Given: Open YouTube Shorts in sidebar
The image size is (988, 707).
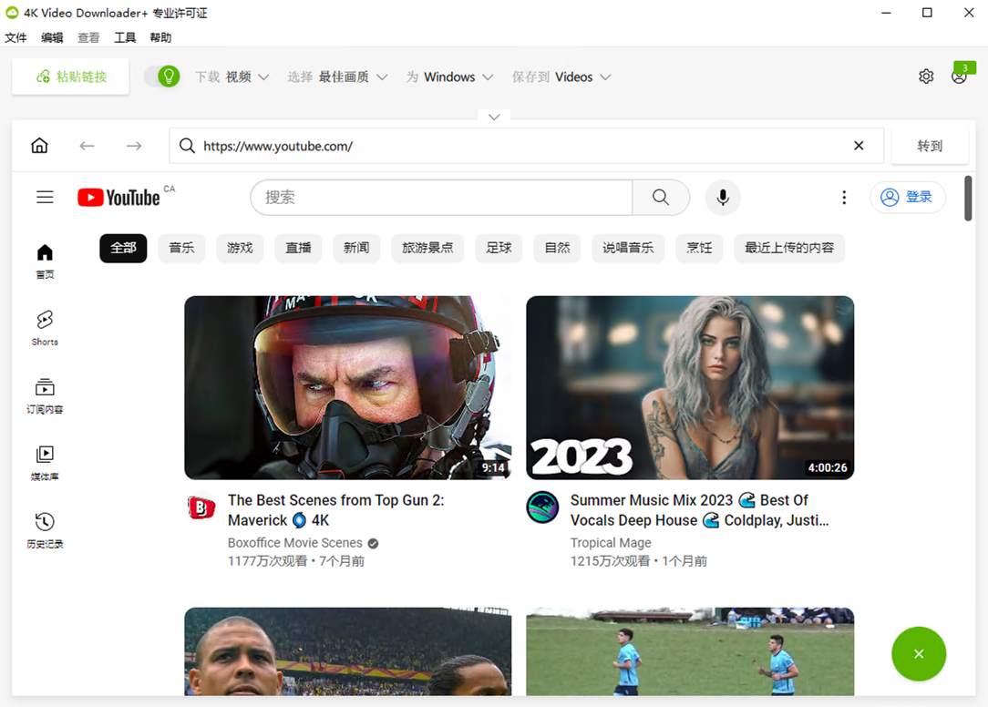Looking at the screenshot, I should (x=45, y=326).
